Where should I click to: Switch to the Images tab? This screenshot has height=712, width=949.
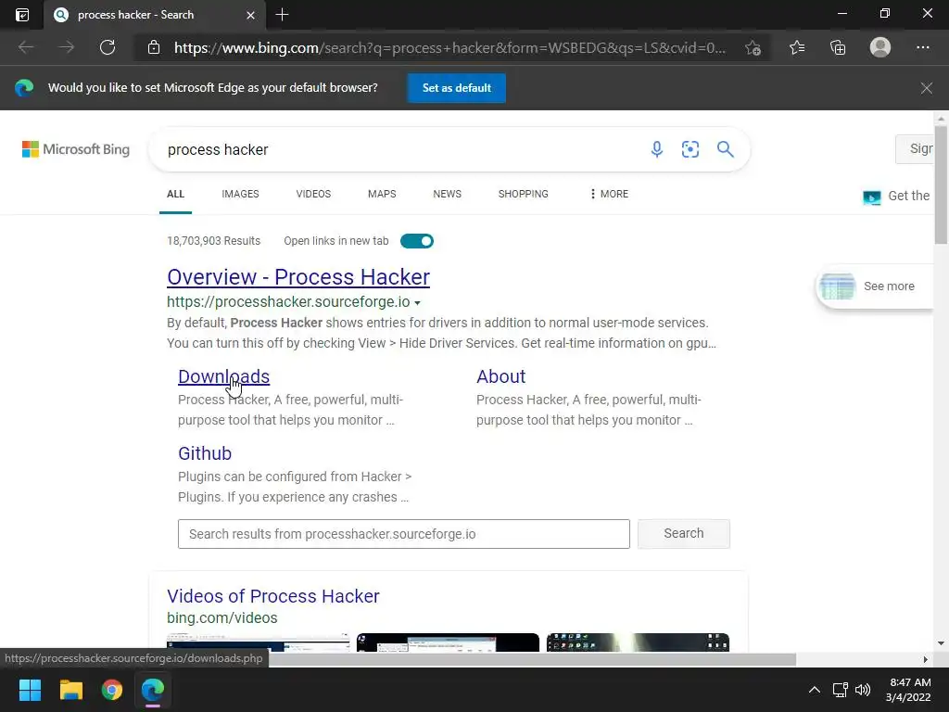point(240,194)
